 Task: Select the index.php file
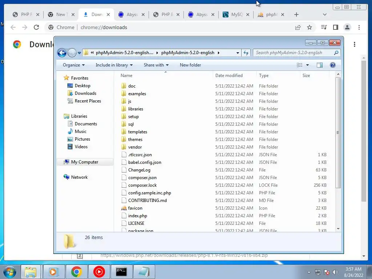138,216
